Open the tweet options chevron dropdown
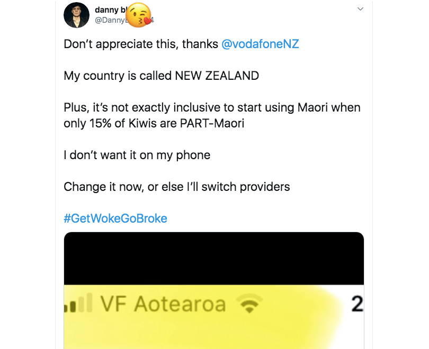This screenshot has width=429, height=349. point(360,9)
